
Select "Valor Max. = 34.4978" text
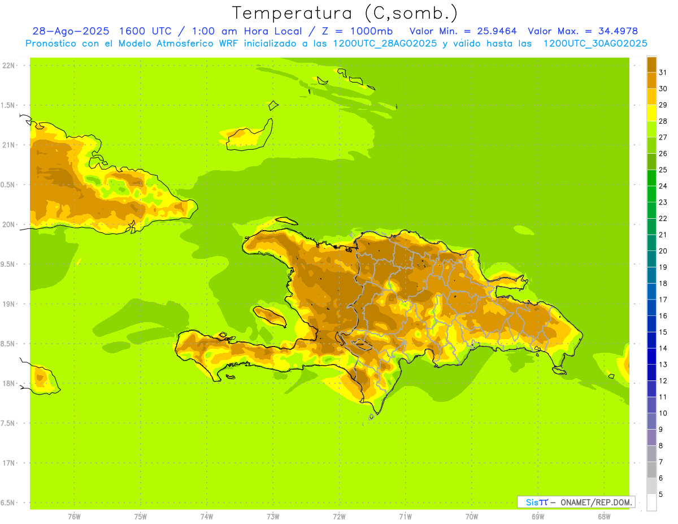pos(583,31)
